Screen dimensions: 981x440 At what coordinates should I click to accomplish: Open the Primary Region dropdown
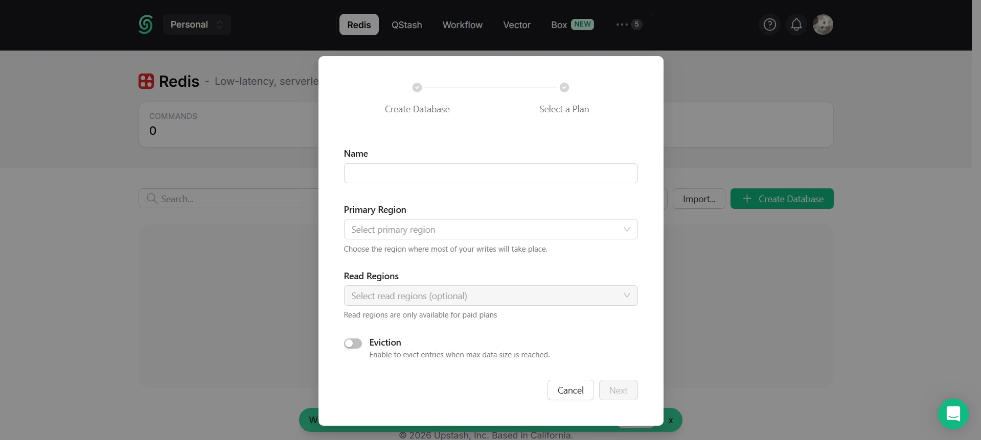click(x=491, y=229)
